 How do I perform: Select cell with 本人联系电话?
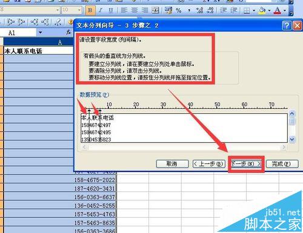tap(38, 51)
